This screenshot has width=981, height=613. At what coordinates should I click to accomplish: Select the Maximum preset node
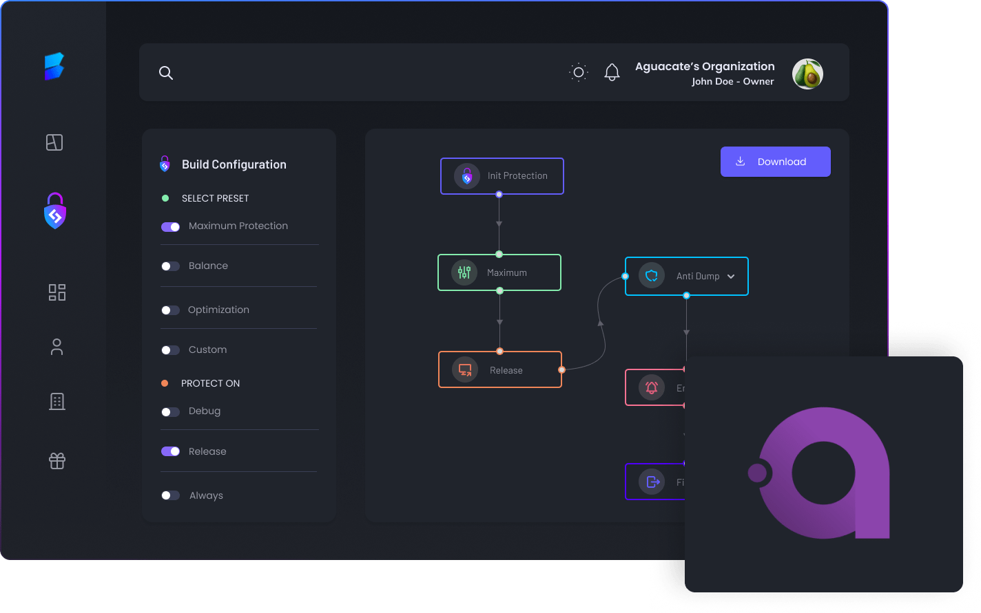(499, 272)
